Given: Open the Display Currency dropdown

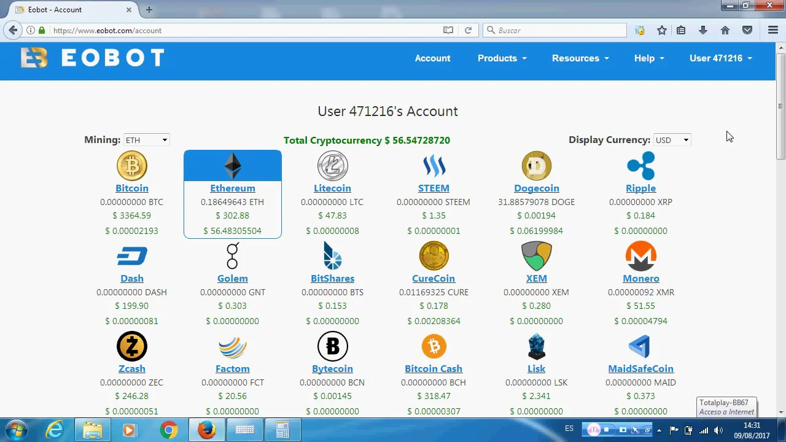Looking at the screenshot, I should pos(672,140).
